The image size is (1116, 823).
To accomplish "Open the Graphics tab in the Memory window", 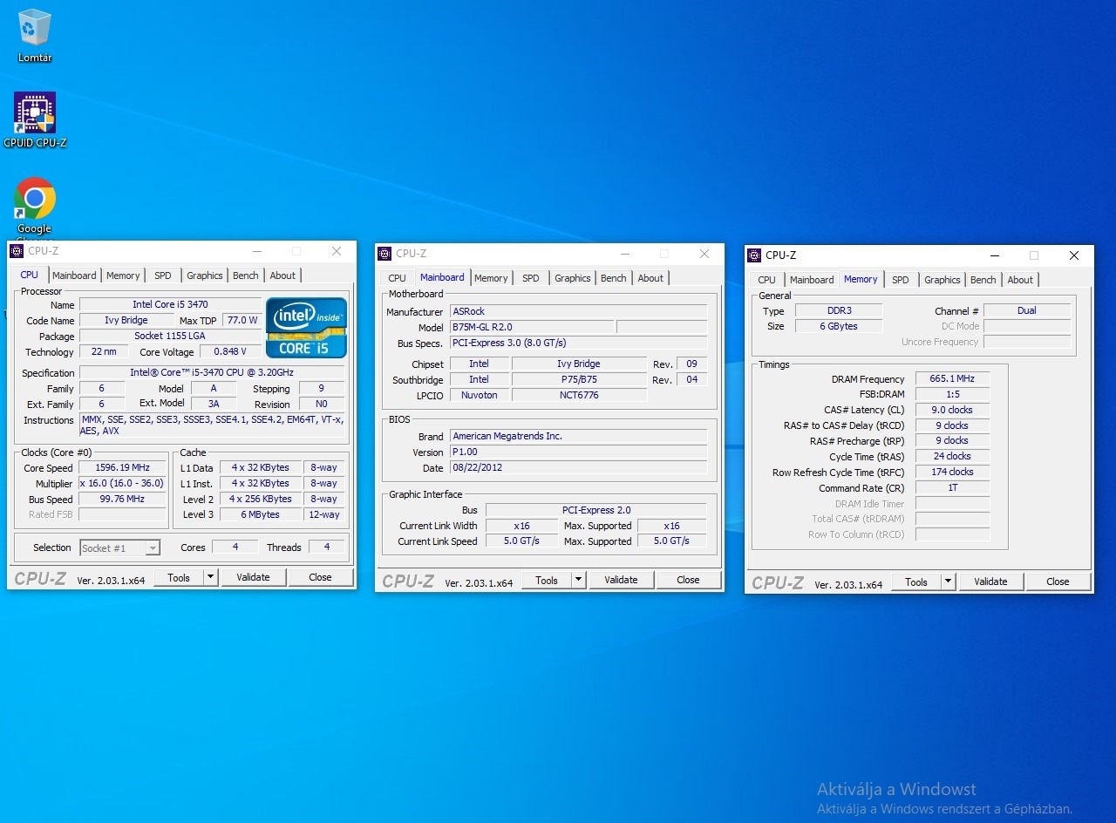I will click(942, 280).
